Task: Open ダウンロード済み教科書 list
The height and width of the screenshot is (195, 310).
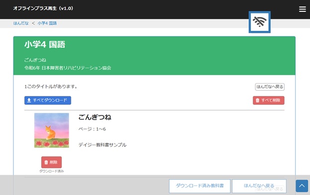Action: 200,186
